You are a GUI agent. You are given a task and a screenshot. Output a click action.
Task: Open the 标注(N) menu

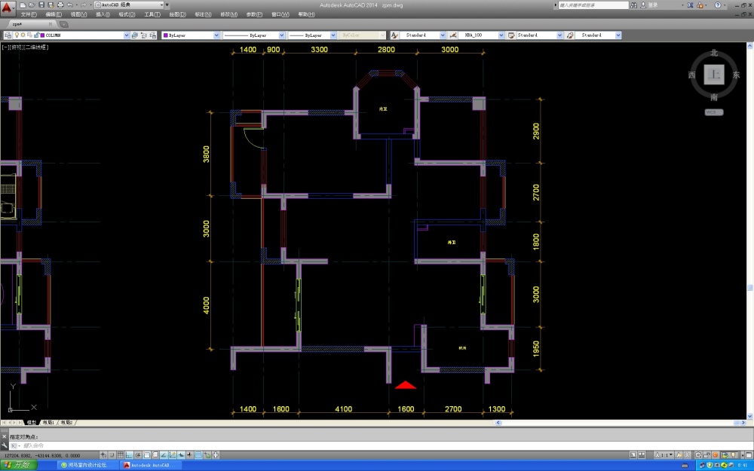(202, 14)
